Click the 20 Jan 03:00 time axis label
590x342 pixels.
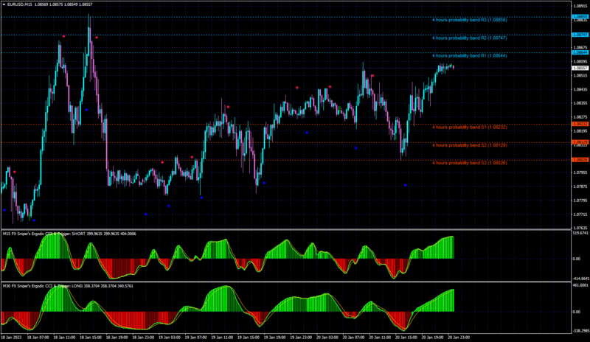coord(327,338)
